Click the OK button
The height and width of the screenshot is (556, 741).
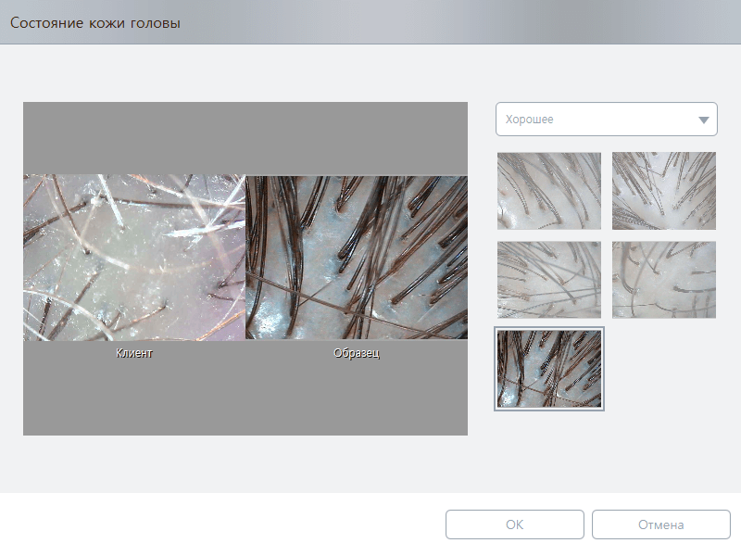pos(515,524)
